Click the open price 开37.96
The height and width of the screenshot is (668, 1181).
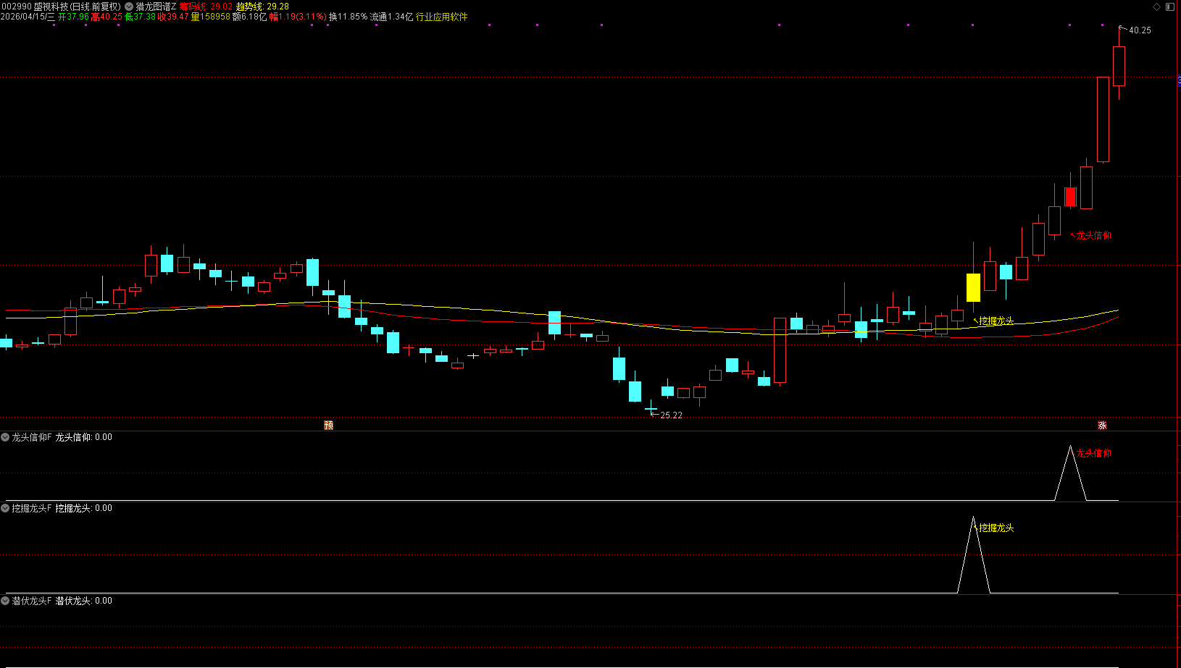[73, 17]
